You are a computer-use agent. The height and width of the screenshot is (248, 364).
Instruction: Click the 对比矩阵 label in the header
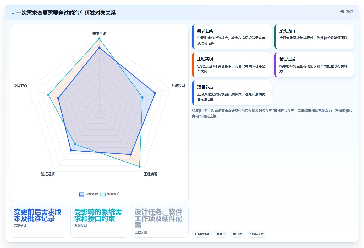pos(346,11)
